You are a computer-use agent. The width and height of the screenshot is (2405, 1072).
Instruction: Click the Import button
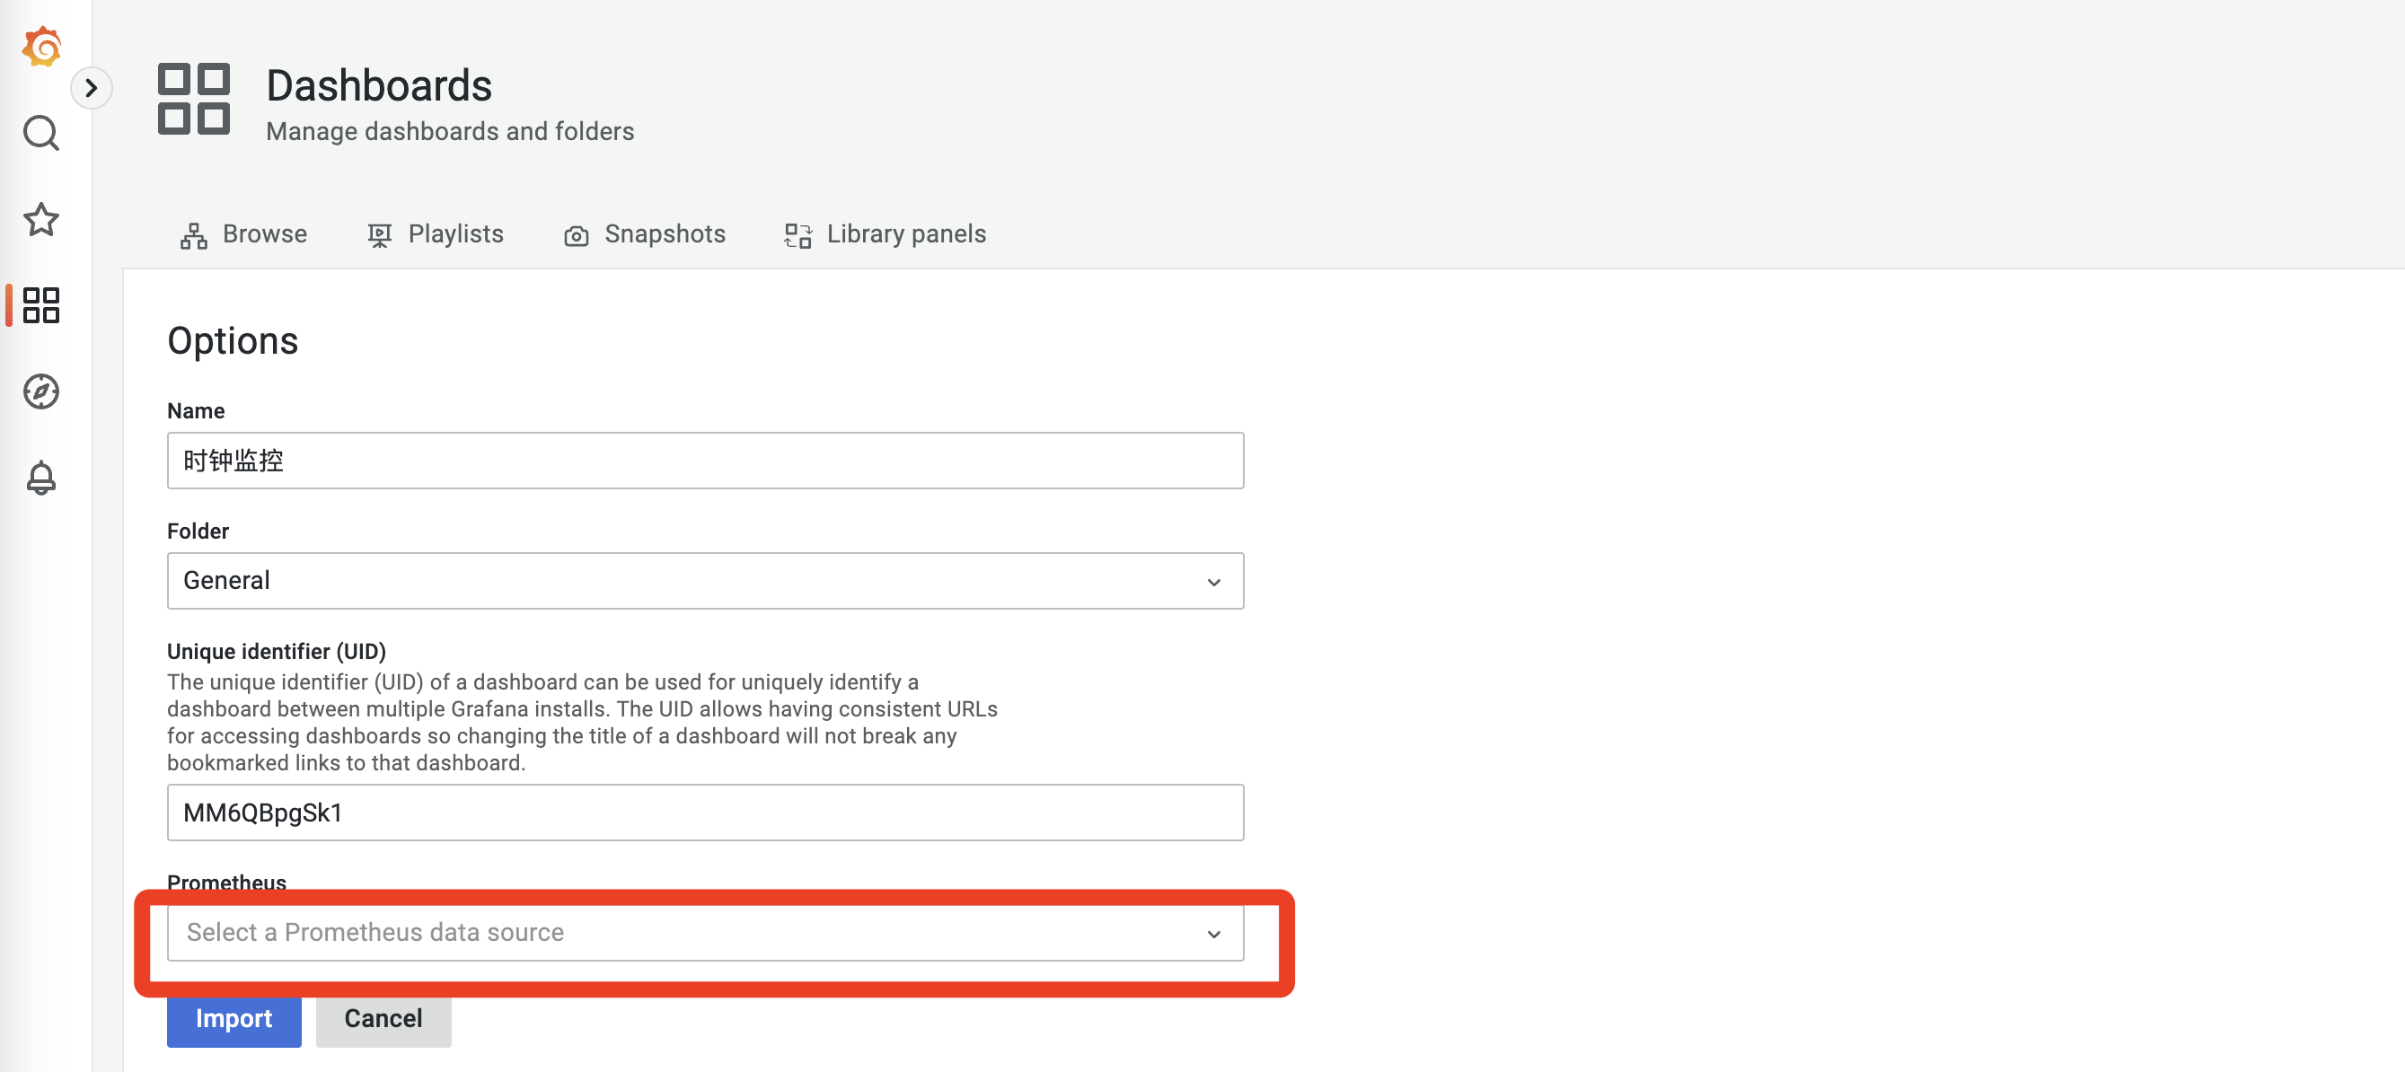(x=233, y=1019)
